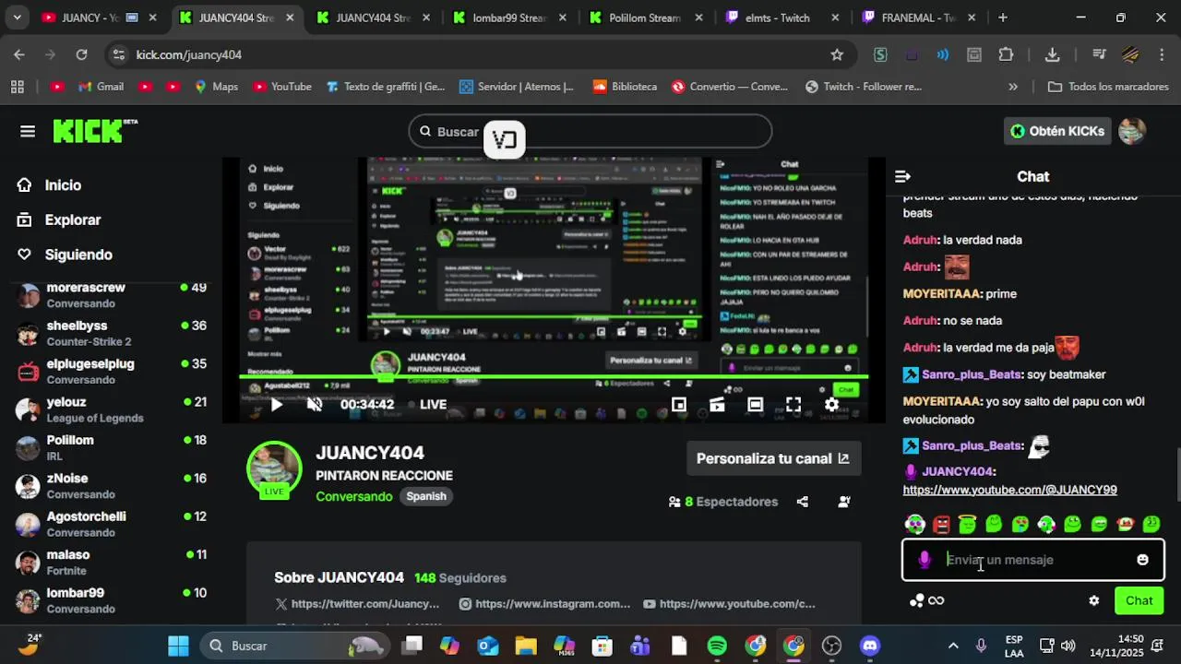
Task: Show hidden tray icons chevron
Action: [x=953, y=646]
